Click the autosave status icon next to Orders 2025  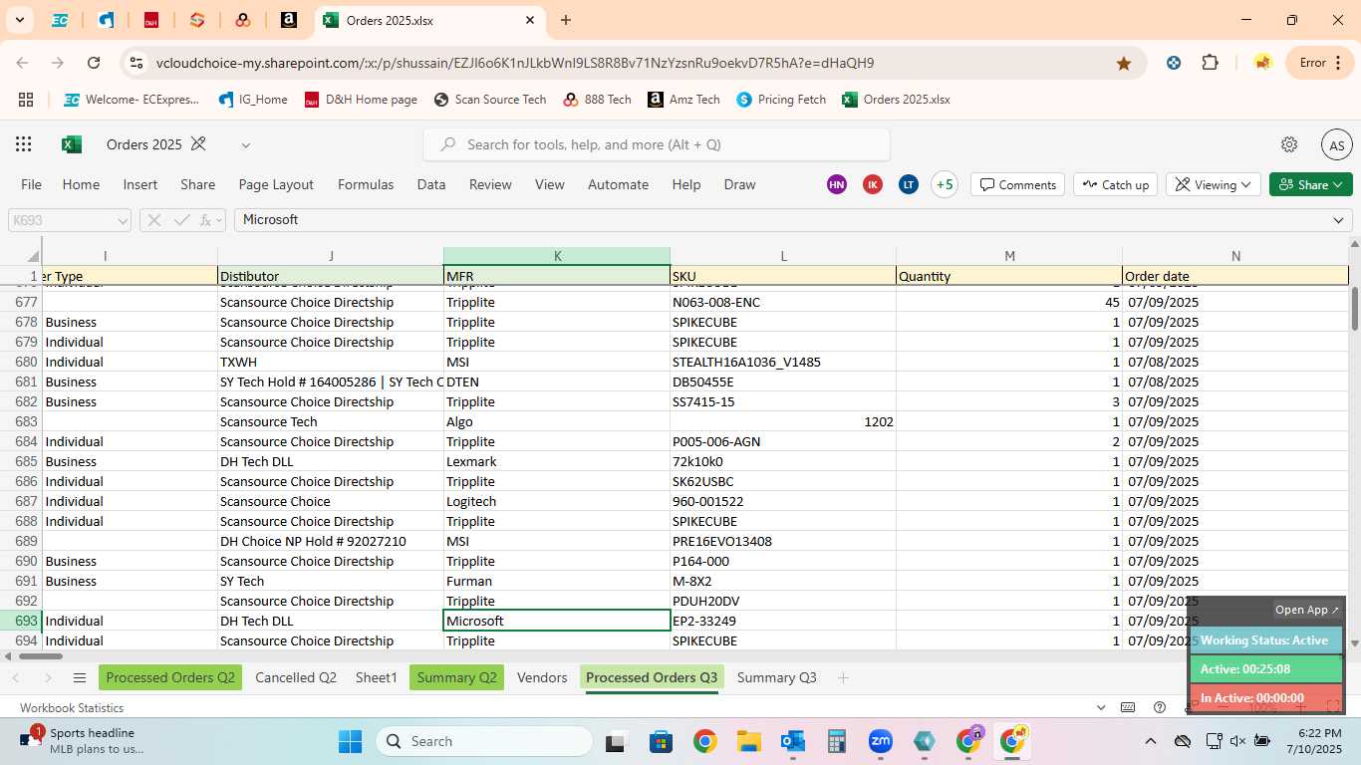tap(198, 144)
